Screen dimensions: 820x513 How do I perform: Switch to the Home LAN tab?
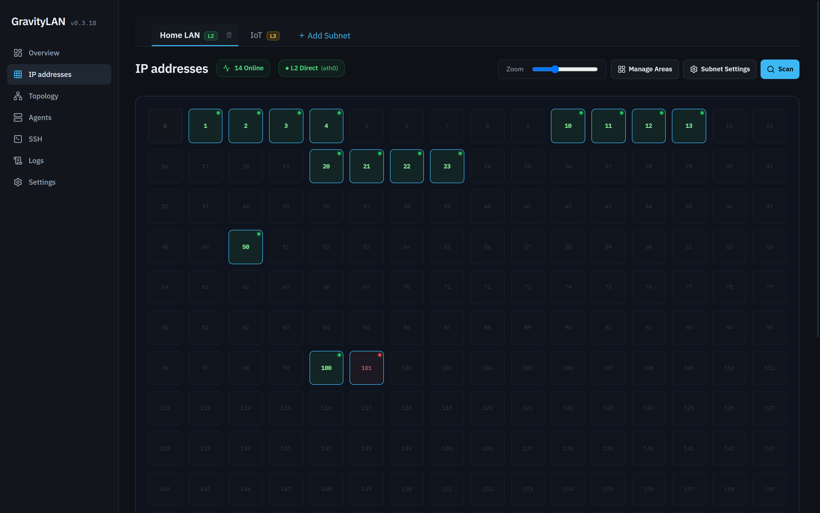coord(195,35)
